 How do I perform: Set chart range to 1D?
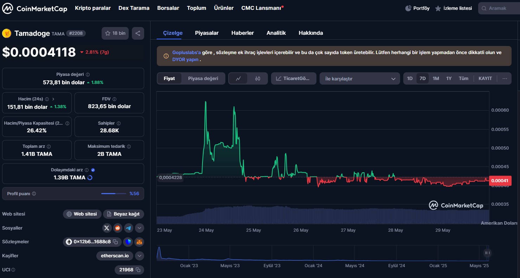[x=410, y=78]
